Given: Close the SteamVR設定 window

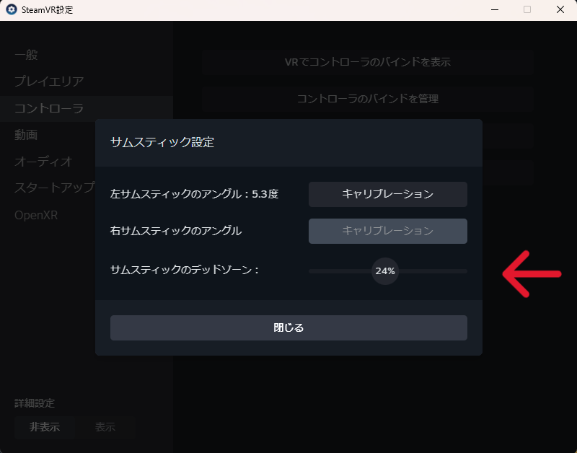Looking at the screenshot, I should tap(560, 9).
